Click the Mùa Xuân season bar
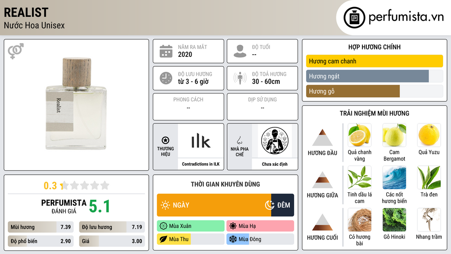 (x=191, y=226)
